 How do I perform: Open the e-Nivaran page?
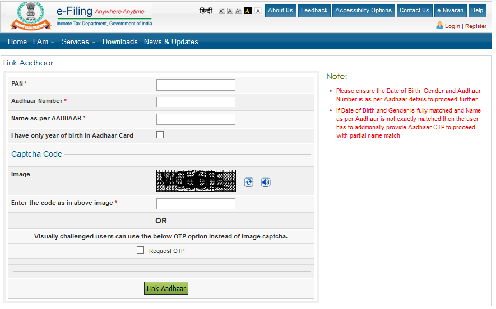click(451, 11)
